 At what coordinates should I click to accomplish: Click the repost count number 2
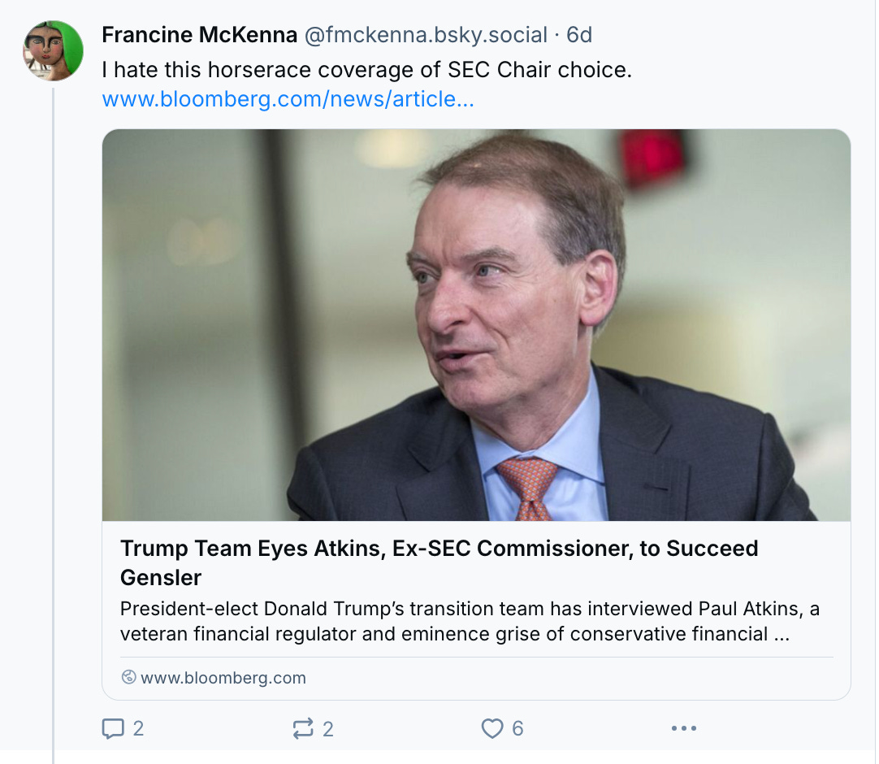328,728
